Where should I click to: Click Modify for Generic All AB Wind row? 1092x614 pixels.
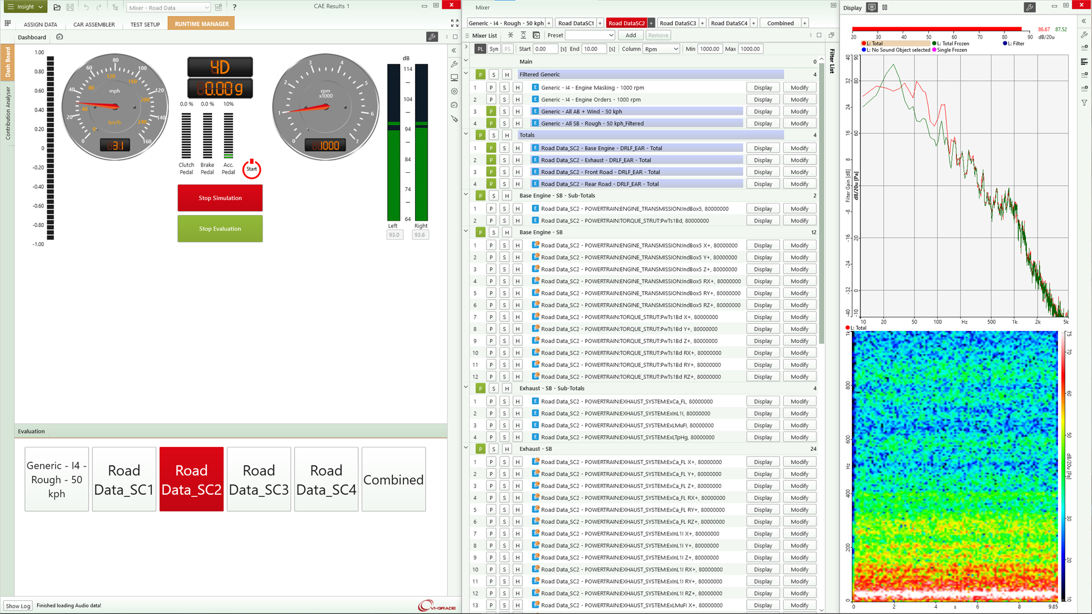(x=799, y=111)
